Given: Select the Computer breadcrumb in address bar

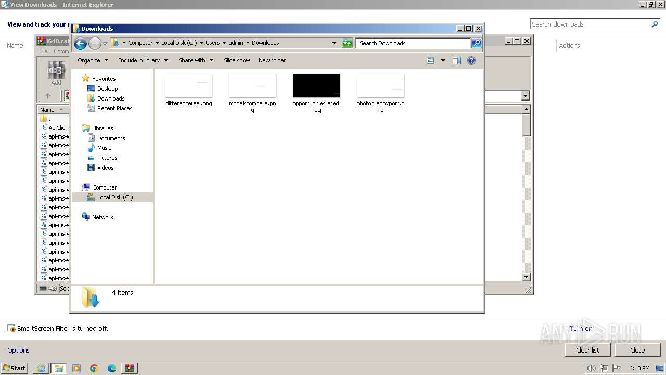Looking at the screenshot, I should (x=140, y=43).
